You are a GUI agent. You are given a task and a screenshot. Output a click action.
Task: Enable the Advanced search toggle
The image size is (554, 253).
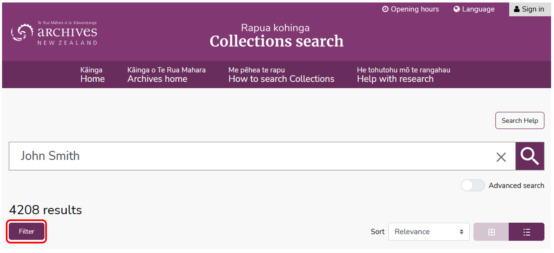point(473,185)
